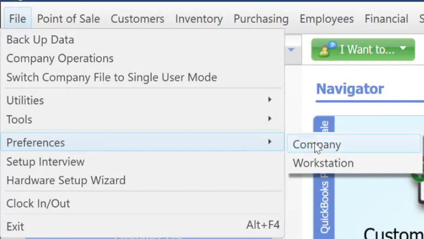
Task: Open the Purchasing menu
Action: click(x=261, y=18)
